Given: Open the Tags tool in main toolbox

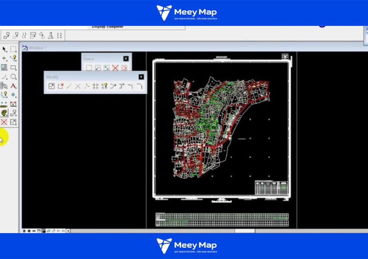Looking at the screenshot, I should click(x=4, y=86).
